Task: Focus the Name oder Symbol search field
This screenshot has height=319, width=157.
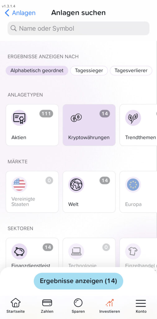Action: [x=78, y=28]
